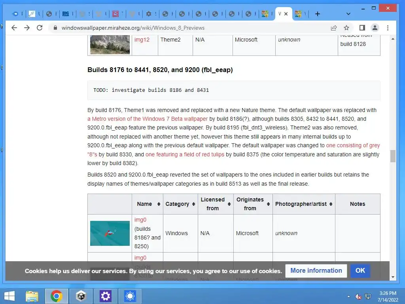Screen dimensions: 405x304
Task: Open the tab search chevron
Action: click(x=348, y=14)
